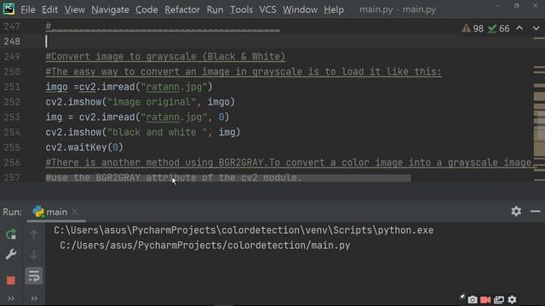Rerun the main script
Viewport: 545px width, 306px height.
(x=11, y=235)
